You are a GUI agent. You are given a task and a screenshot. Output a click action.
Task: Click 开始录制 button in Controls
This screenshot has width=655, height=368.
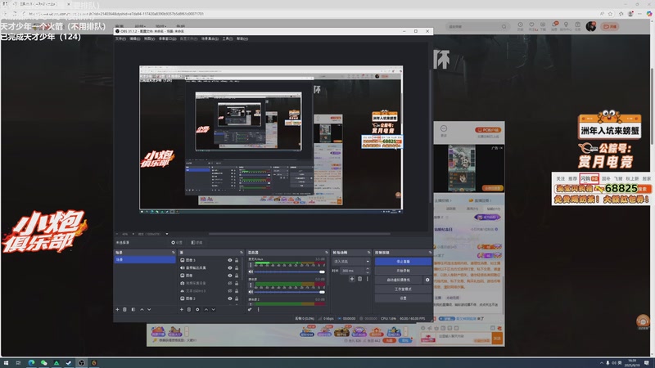[x=403, y=271]
